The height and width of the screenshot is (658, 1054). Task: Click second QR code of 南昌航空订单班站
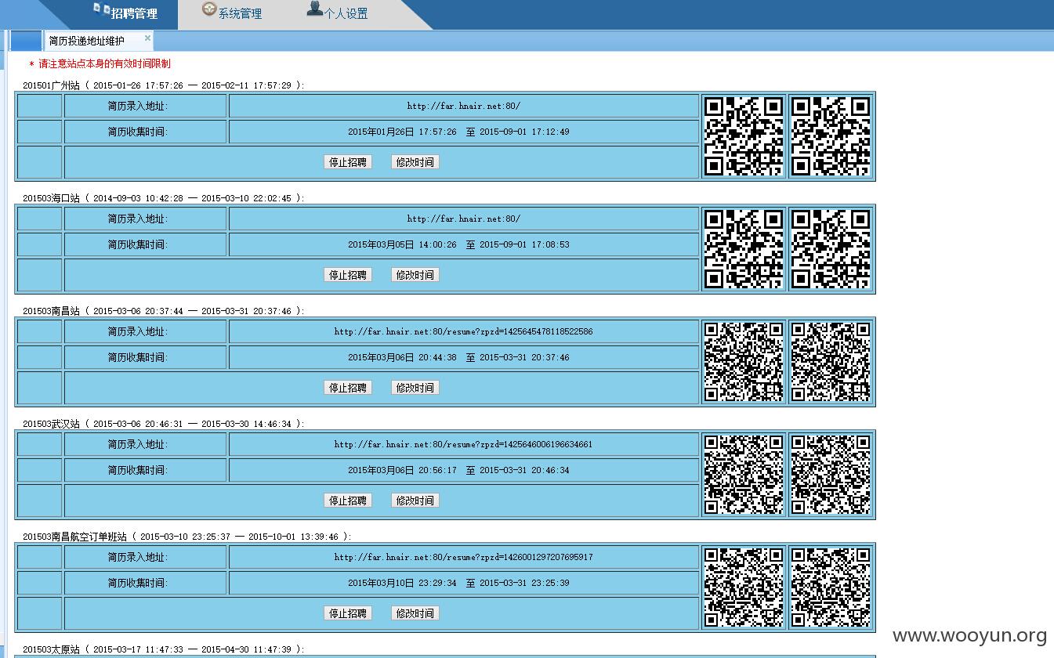click(830, 587)
